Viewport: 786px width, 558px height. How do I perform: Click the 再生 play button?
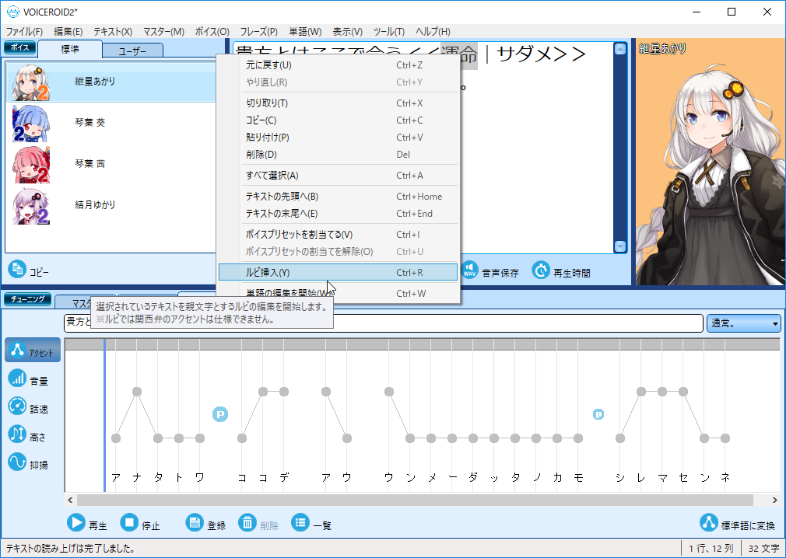pyautogui.click(x=86, y=524)
